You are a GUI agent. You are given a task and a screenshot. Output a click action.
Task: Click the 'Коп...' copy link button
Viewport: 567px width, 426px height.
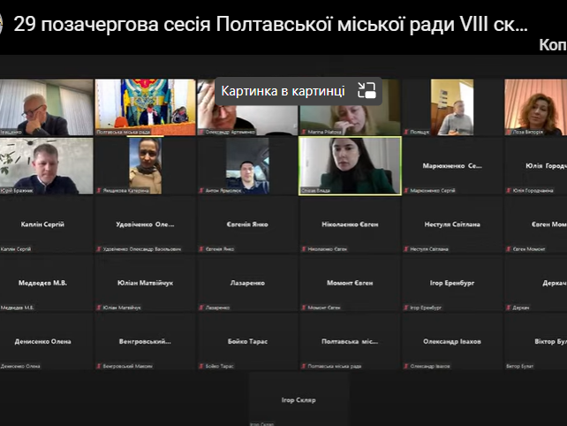pos(553,45)
